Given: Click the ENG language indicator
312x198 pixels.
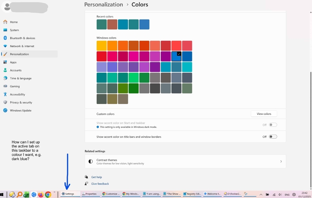Looking at the screenshot, I should [x=287, y=195].
